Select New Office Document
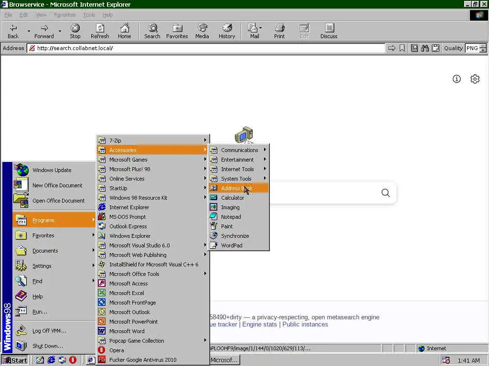This screenshot has height=366, width=489. pyautogui.click(x=54, y=185)
